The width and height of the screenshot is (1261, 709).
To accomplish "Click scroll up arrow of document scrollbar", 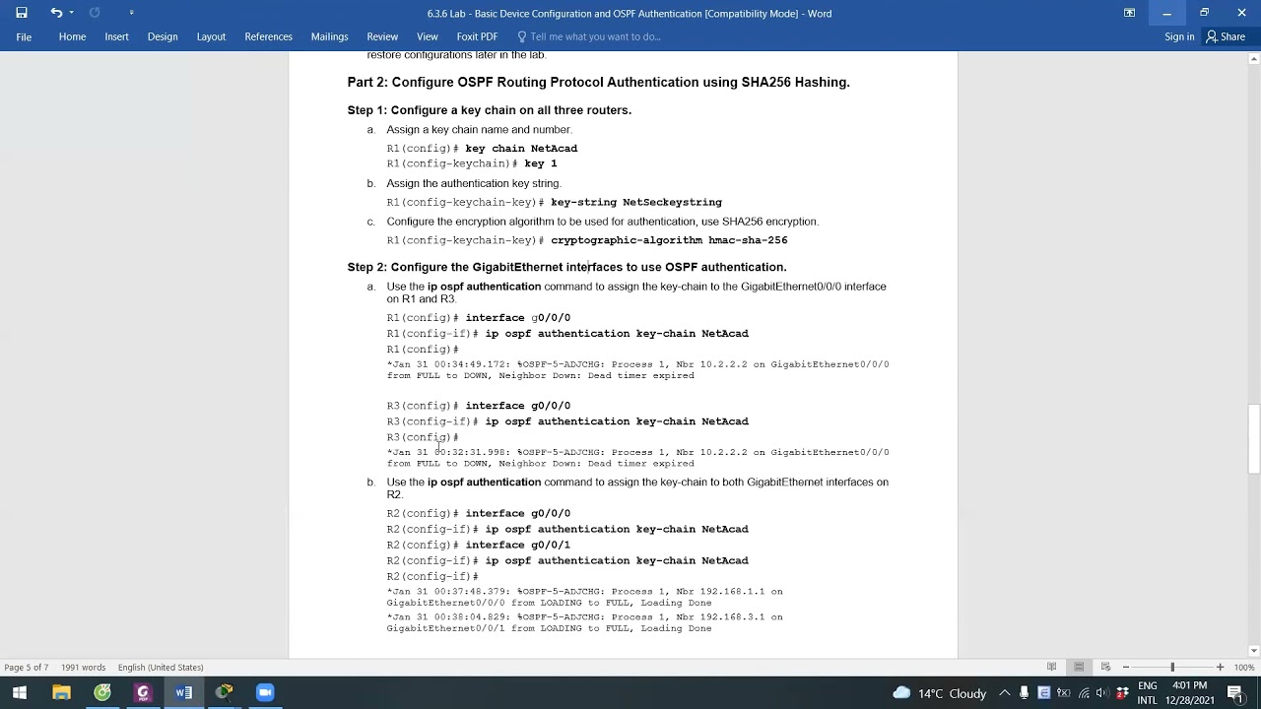I will pos(1253,59).
